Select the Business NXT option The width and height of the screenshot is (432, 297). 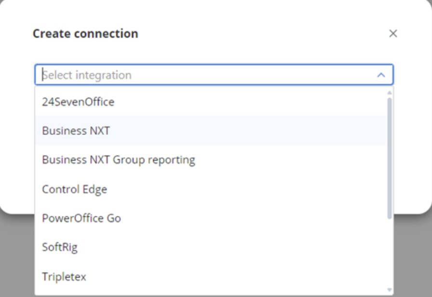[x=76, y=130]
